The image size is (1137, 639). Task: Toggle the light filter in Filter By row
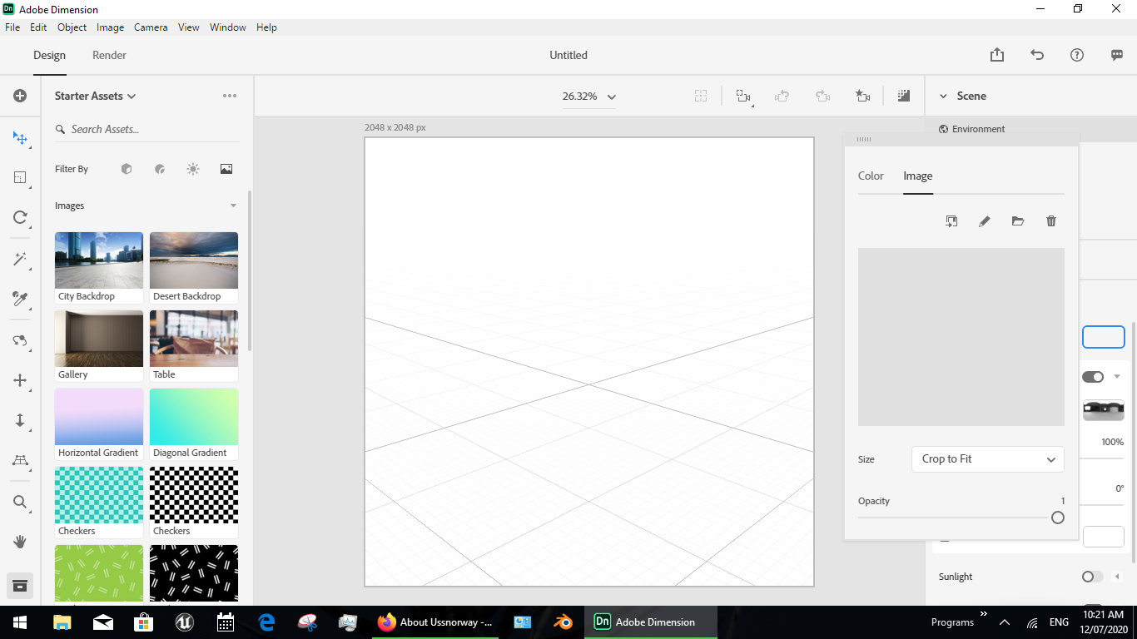(192, 169)
